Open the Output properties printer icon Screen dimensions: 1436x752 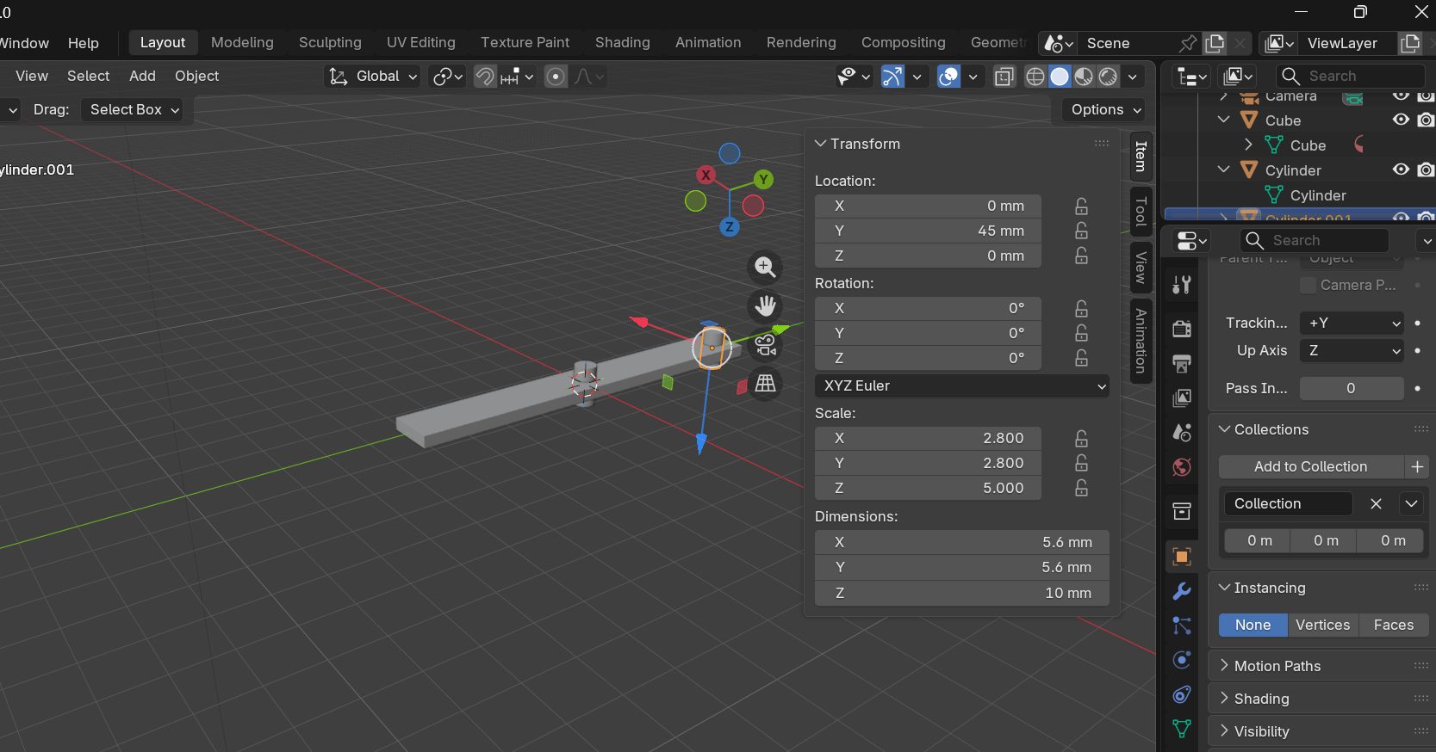[x=1182, y=363]
